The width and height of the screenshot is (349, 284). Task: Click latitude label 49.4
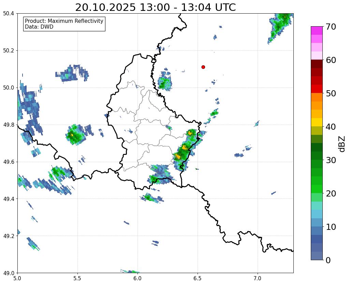click(9, 199)
